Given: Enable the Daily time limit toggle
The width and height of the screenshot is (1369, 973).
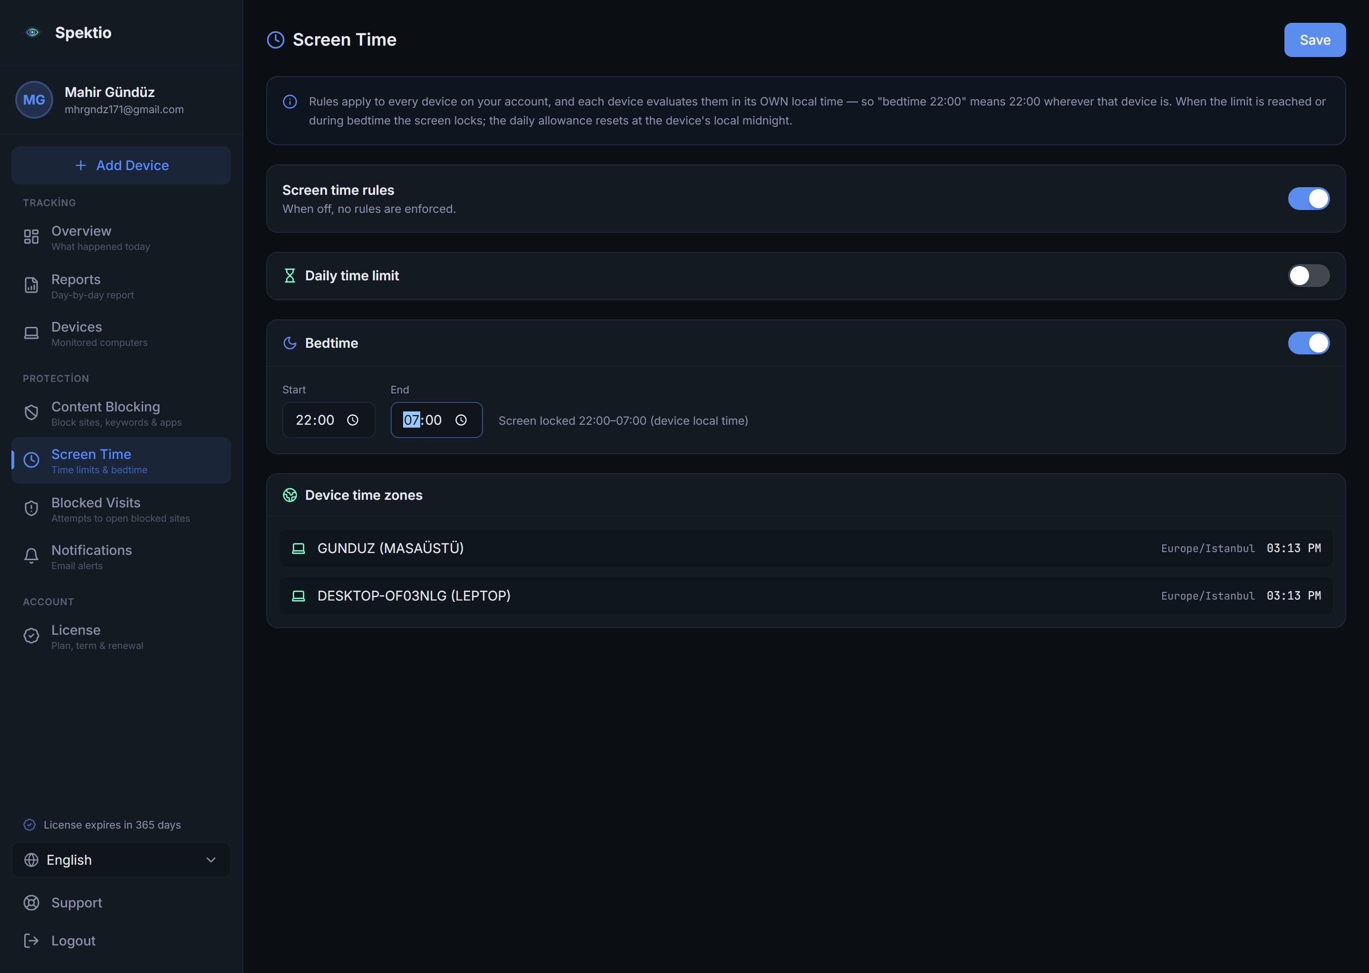Looking at the screenshot, I should (x=1309, y=276).
